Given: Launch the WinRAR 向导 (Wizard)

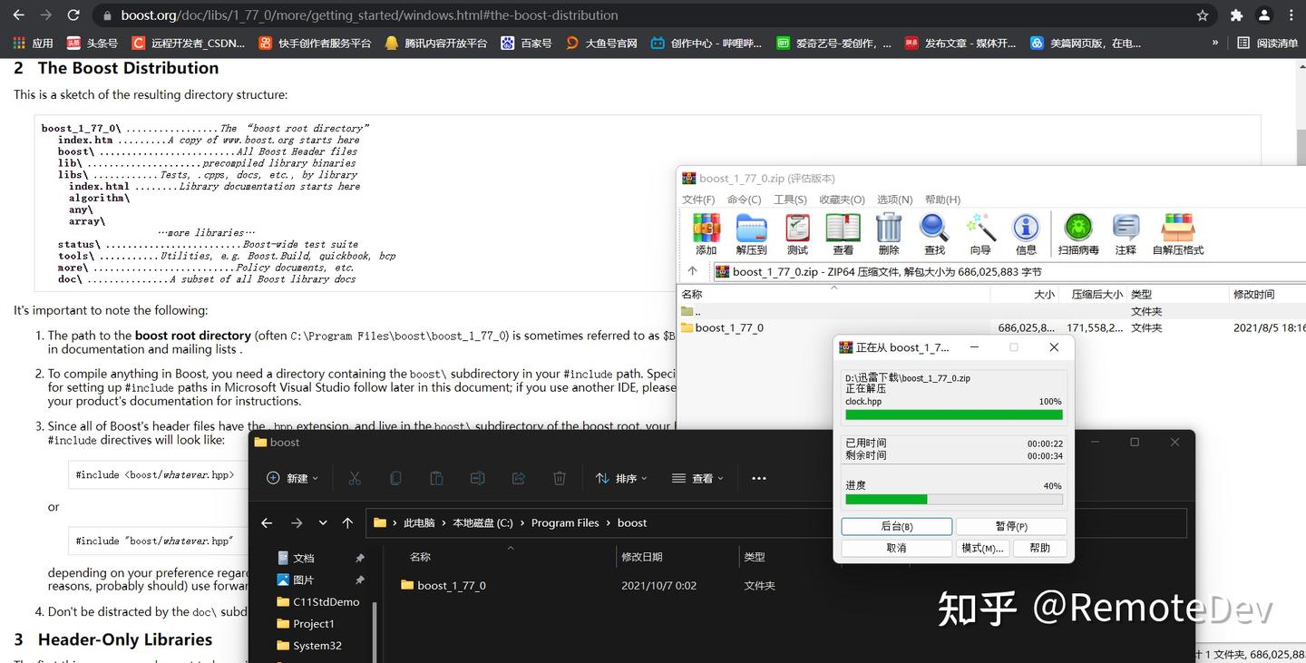Looking at the screenshot, I should point(979,234).
